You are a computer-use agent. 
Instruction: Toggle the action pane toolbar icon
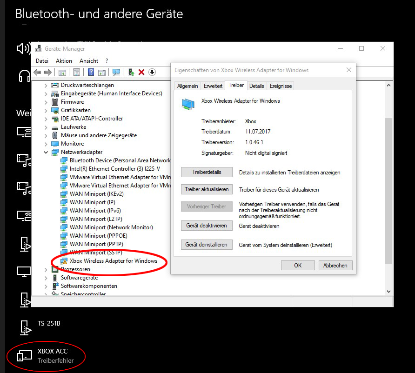[x=102, y=72]
